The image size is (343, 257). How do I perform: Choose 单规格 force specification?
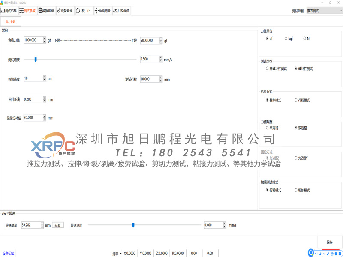point(272,128)
